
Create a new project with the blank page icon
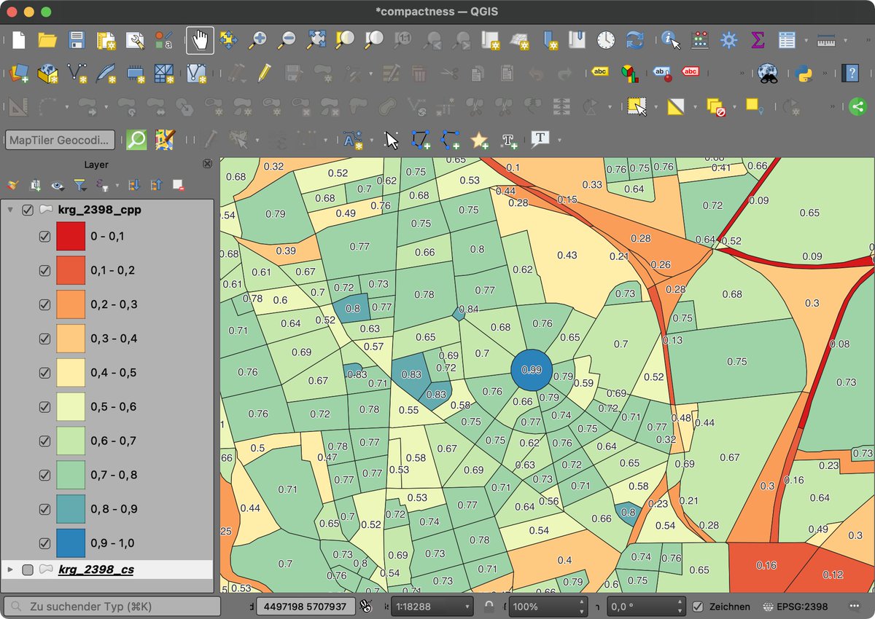19,40
